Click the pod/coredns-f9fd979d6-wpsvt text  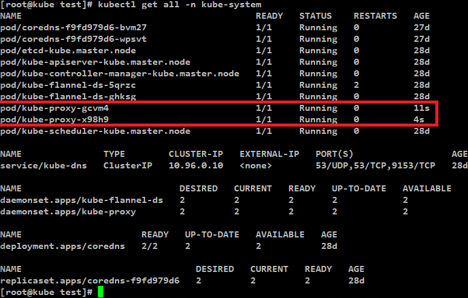(x=73, y=39)
